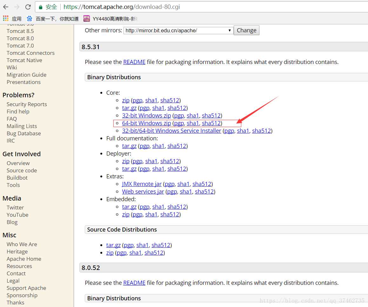Download the Deployer tar.gz
Screen dimensions: 368x307
click(x=129, y=169)
